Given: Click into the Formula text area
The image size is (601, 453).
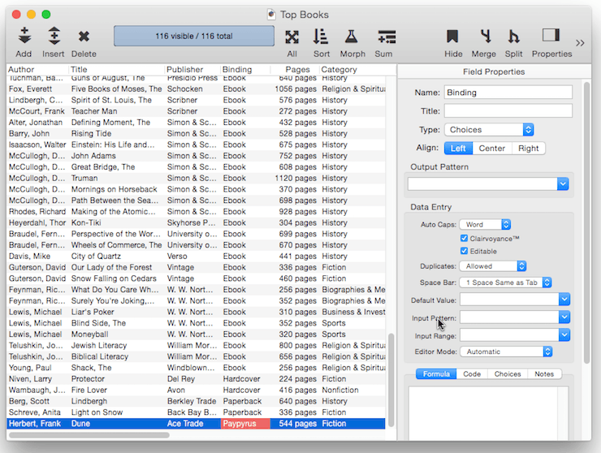Looking at the screenshot, I should click(483, 413).
